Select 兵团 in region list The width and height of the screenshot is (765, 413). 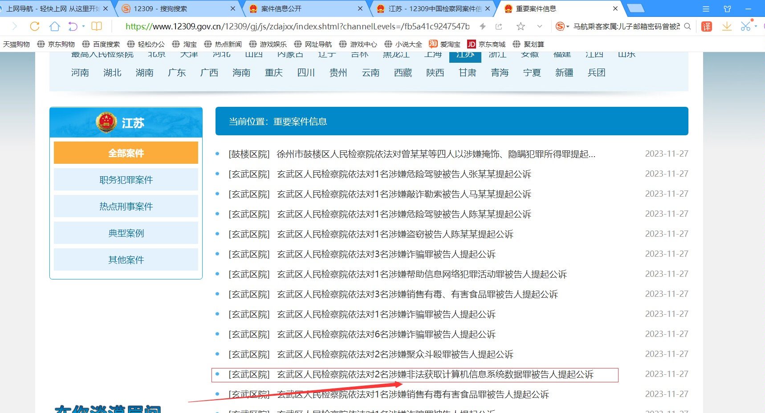coord(596,73)
